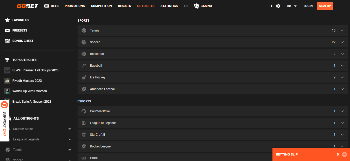This screenshot has height=161, width=350.
Task: Expand Tennis arrow in the All Outrights sidebar
Action: click(70, 150)
